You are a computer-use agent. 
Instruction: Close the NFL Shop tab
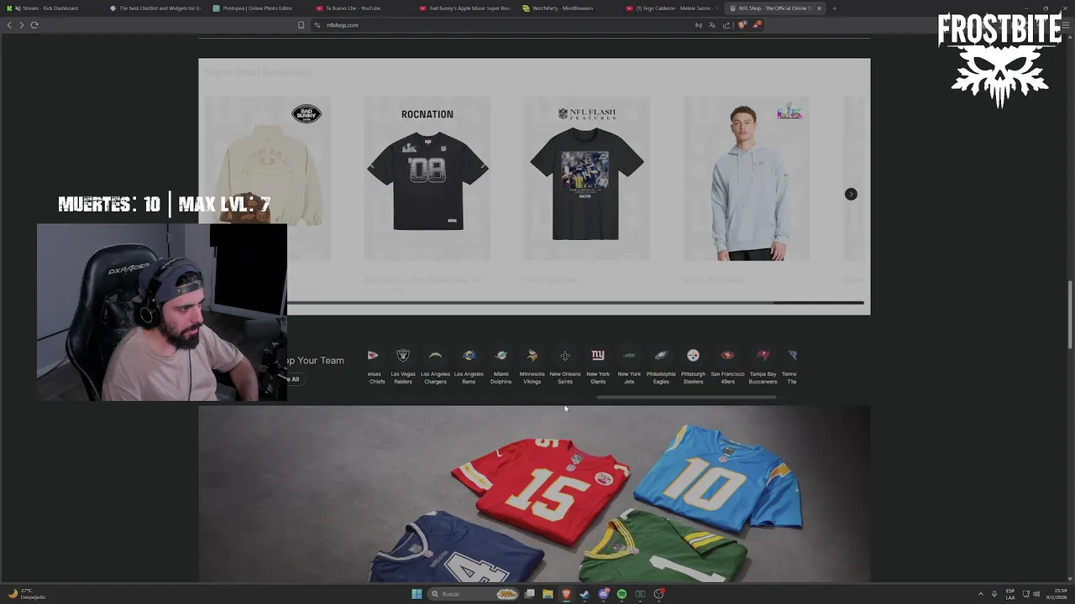[x=819, y=8]
